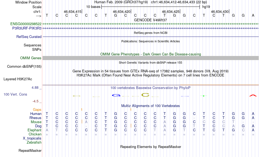Viewport: 259px width, 157px height.
Task: Click the red A conservation logo letter
Action: point(253,96)
